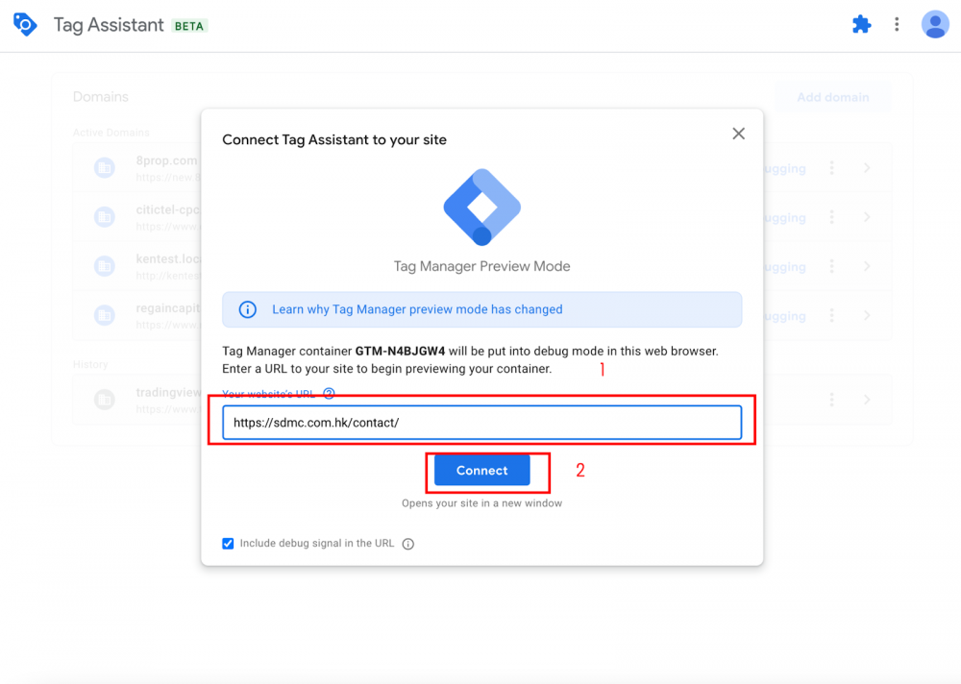
Task: Open the three-dot menu in the header
Action: click(897, 25)
